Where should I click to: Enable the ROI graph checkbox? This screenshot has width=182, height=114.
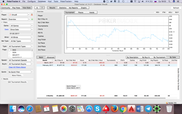(x=155, y=12)
